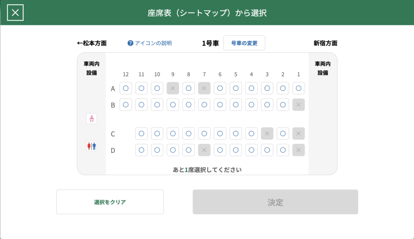Open the アイコンの説明 link
414x239 pixels.
coord(153,43)
